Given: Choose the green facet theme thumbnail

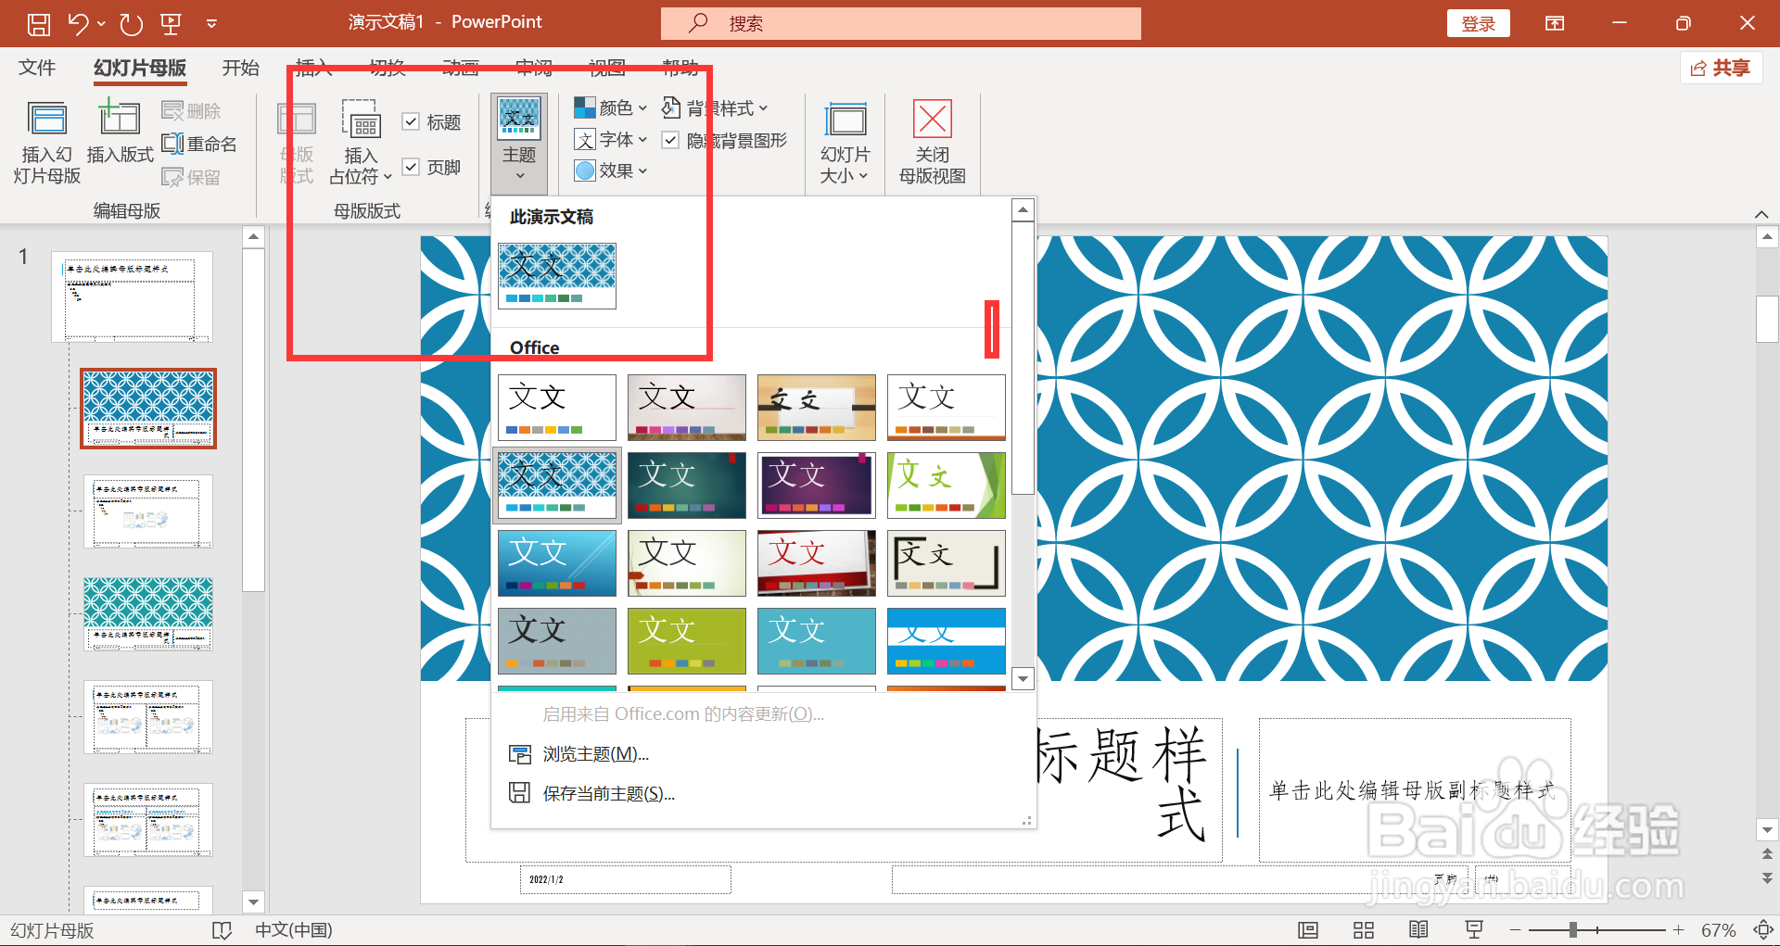Looking at the screenshot, I should click(x=947, y=486).
